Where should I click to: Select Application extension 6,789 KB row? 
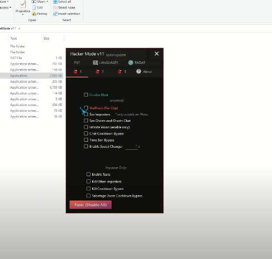[x=32, y=88]
